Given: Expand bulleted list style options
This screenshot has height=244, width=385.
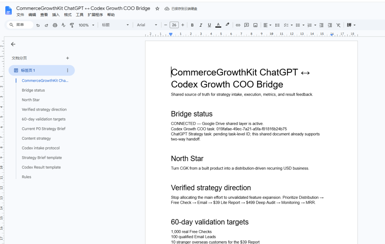Looking at the screenshot, I should click(303, 25).
